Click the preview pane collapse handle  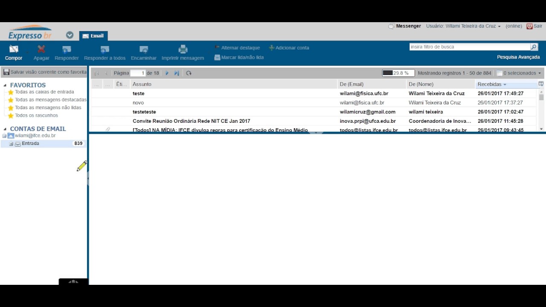316,133
